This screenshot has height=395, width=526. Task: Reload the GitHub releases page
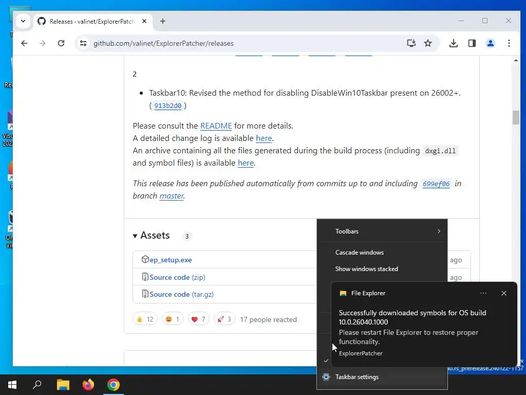[x=61, y=43]
